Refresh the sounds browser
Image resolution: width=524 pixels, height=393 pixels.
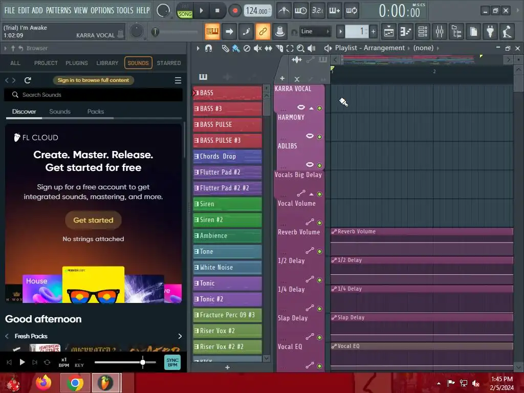28,80
